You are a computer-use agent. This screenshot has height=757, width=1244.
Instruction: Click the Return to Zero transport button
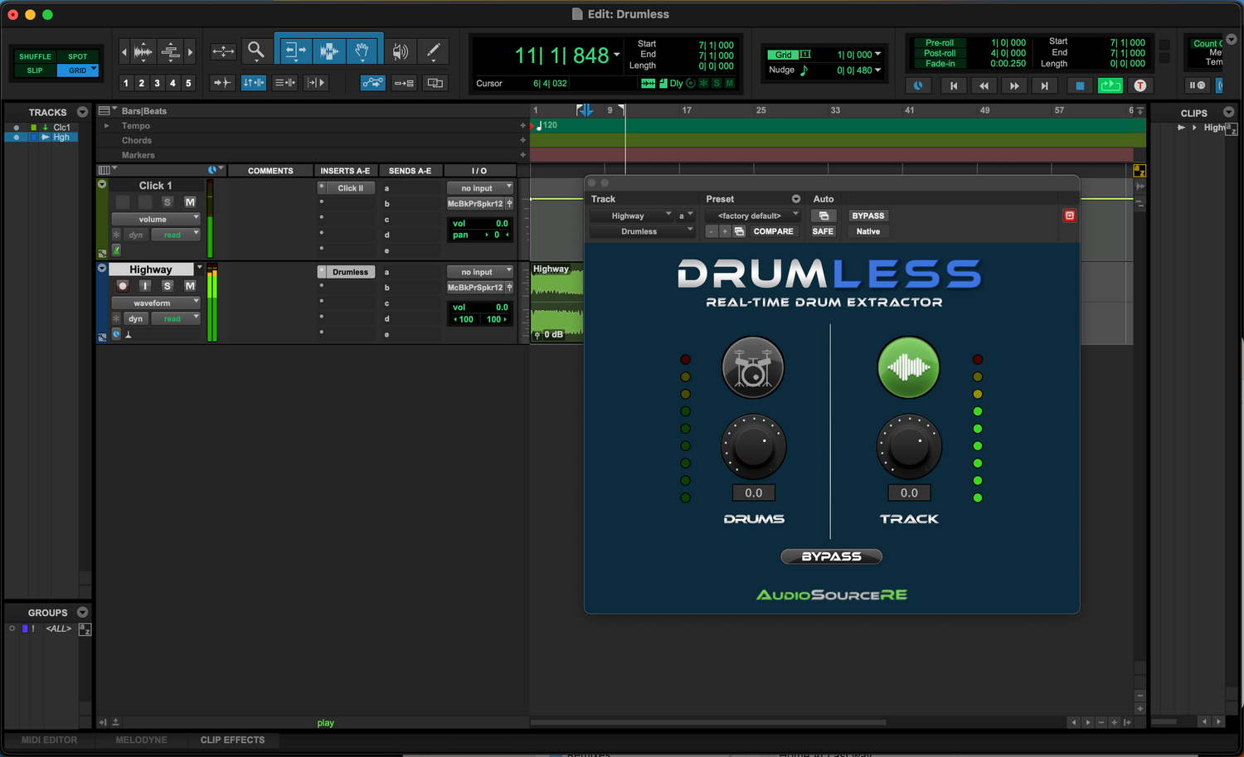tap(954, 85)
